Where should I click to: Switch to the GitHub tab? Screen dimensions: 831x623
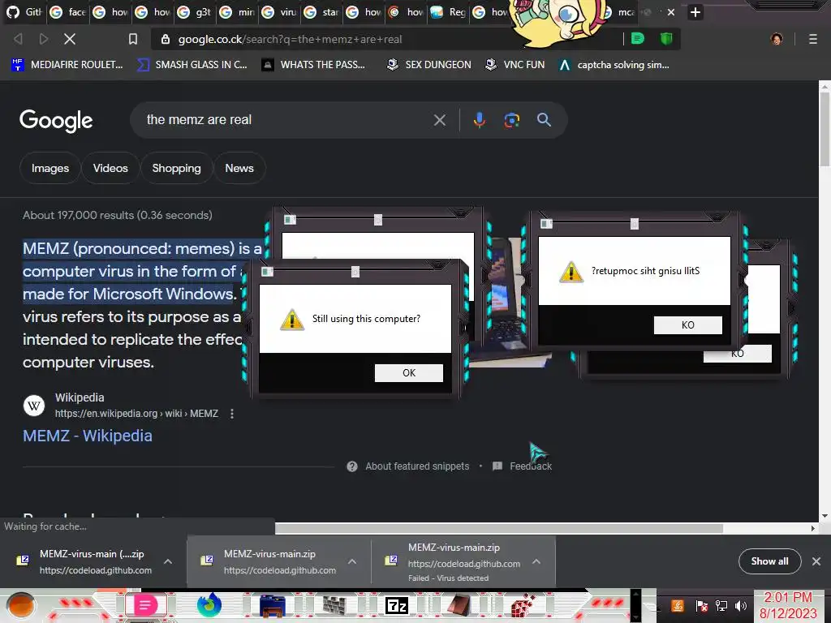24,12
